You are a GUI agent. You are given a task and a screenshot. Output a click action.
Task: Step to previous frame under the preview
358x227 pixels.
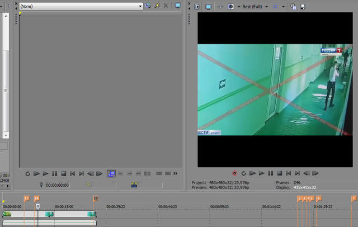(x=307, y=173)
